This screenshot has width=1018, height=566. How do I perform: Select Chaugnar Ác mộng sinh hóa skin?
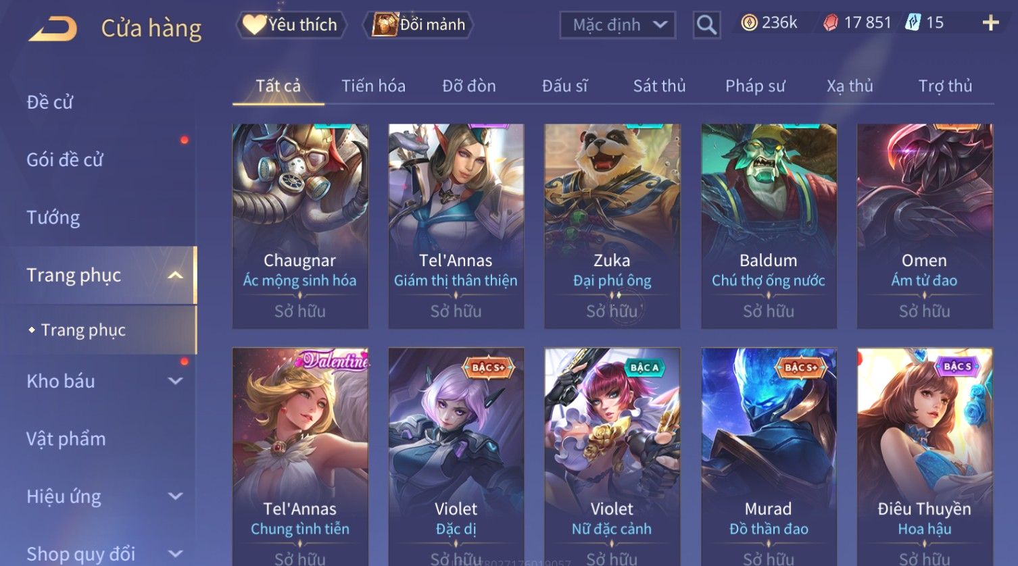click(x=300, y=226)
